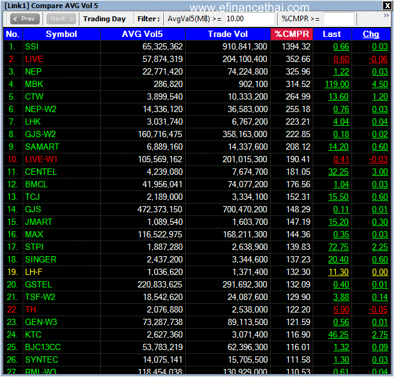The width and height of the screenshot is (394, 377).
Task: Click %CMPR value 1394.32 for SSI
Action: tap(296, 46)
